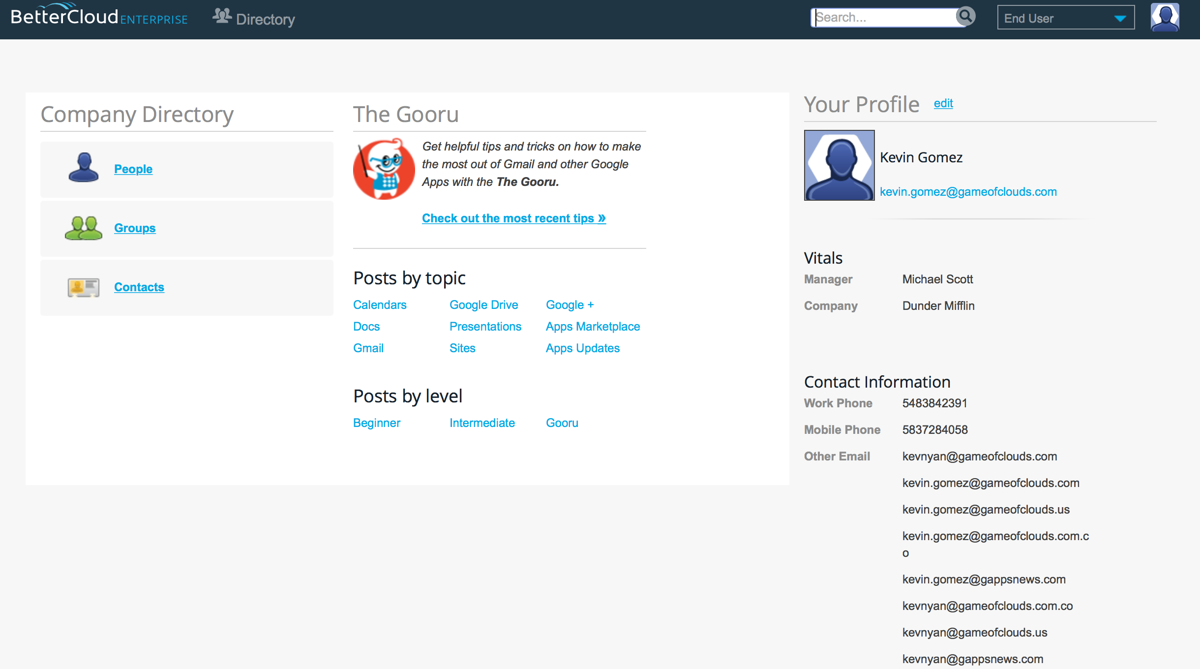Open Intermediate level posts
This screenshot has height=669, width=1200.
pyautogui.click(x=482, y=423)
